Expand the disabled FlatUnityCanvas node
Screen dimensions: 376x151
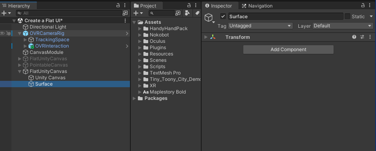(x=20, y=59)
